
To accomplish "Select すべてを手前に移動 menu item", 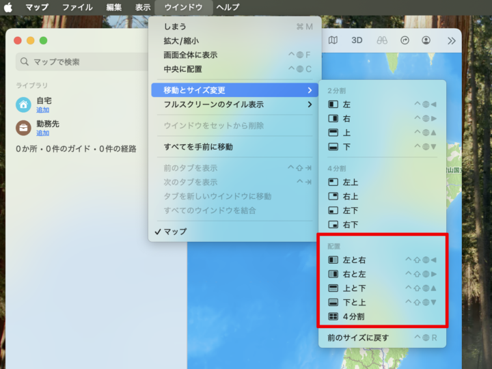I will click(x=234, y=146).
